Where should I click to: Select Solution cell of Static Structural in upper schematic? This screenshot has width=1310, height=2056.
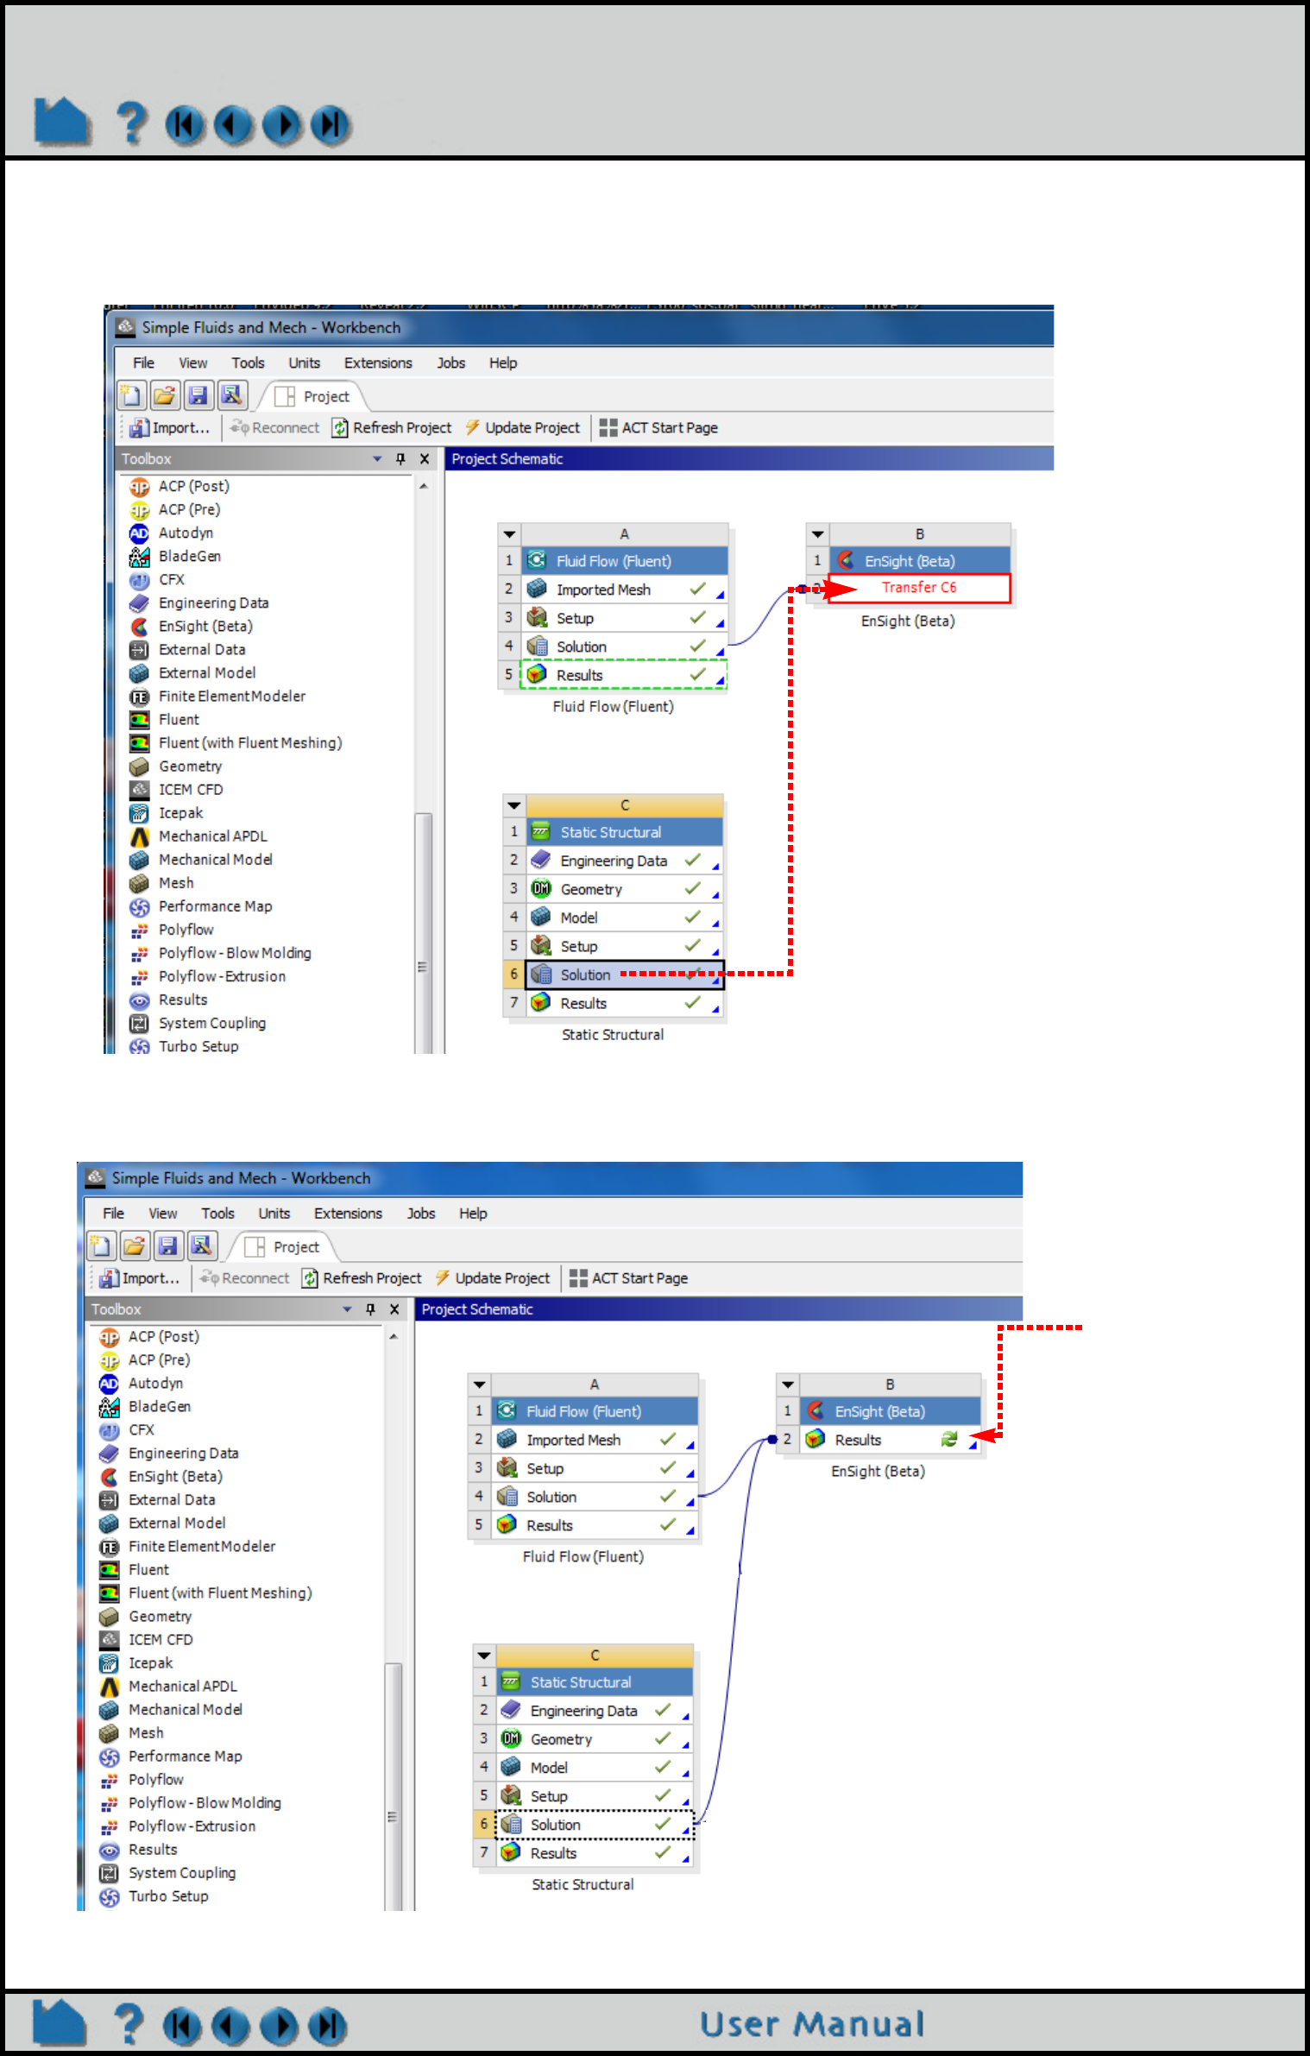click(x=624, y=974)
